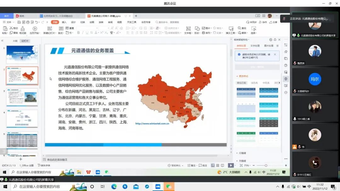Dismiss the membership expiry notice
Viewport: 340px width, 191px height.
point(275,54)
